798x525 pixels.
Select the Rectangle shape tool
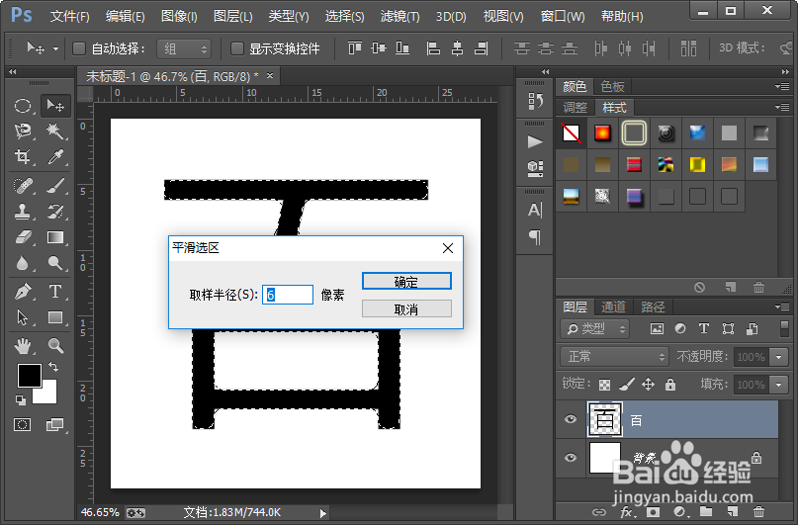point(55,317)
